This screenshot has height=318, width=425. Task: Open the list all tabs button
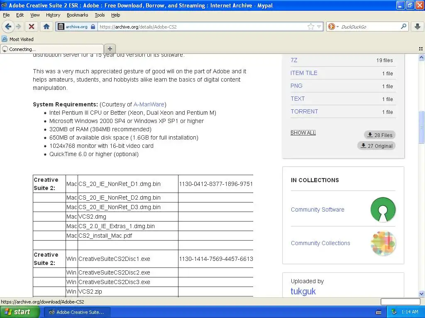(x=421, y=49)
